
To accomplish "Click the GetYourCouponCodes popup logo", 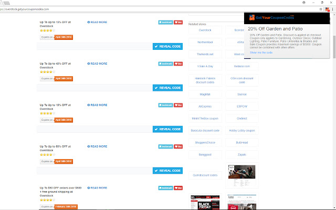I will (271, 17).
